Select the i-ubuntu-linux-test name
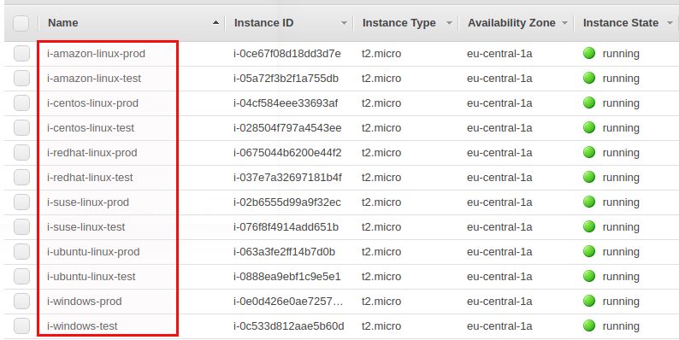Screen dimensions: 679x340 click(x=92, y=277)
